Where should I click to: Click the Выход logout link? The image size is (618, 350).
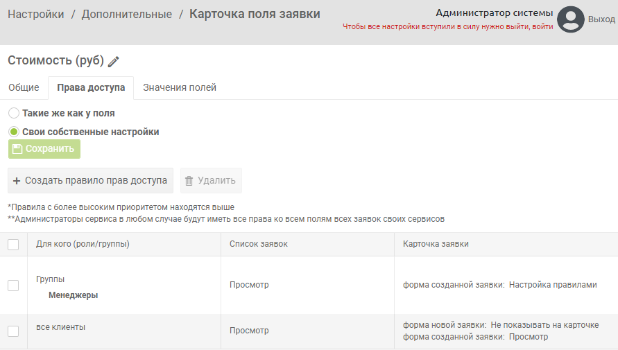(601, 19)
